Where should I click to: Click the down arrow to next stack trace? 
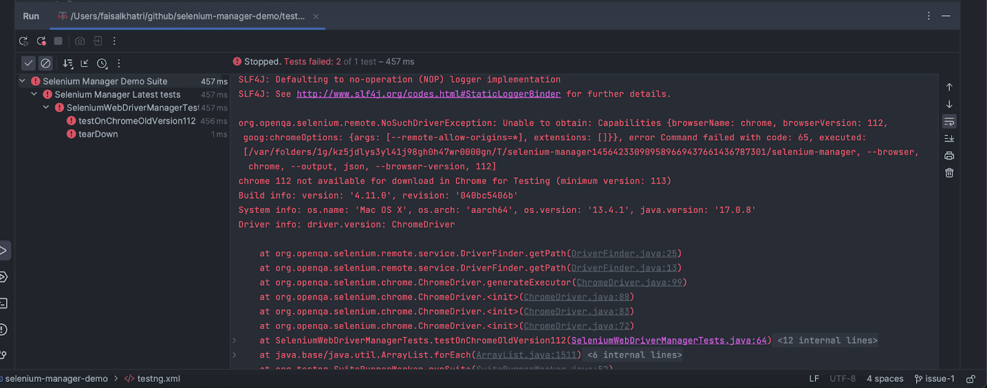point(949,105)
